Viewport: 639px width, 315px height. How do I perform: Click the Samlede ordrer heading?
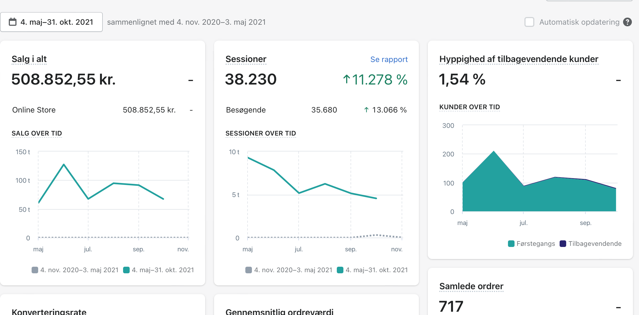click(x=471, y=286)
